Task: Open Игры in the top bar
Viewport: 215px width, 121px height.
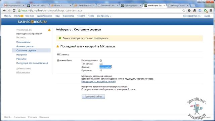Action: click(57, 16)
